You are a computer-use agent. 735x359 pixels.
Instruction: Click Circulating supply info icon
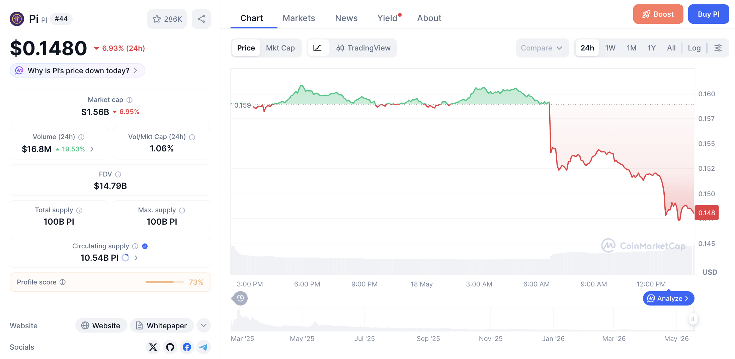pos(135,246)
